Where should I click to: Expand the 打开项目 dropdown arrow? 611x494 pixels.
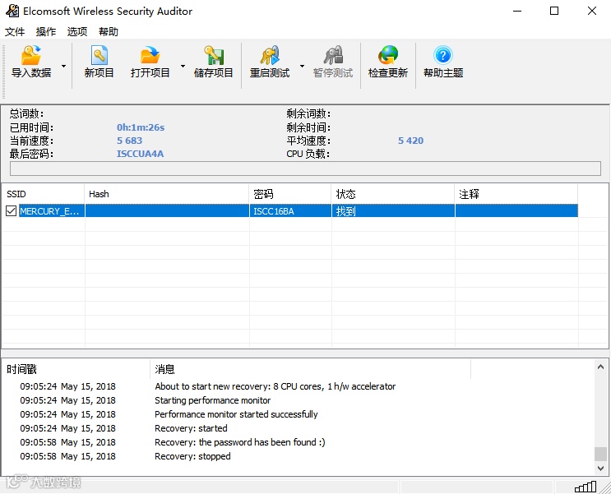[x=183, y=66]
